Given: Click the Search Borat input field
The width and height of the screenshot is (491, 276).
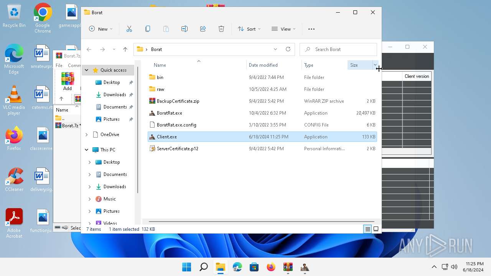Looking at the screenshot, I should [338, 49].
